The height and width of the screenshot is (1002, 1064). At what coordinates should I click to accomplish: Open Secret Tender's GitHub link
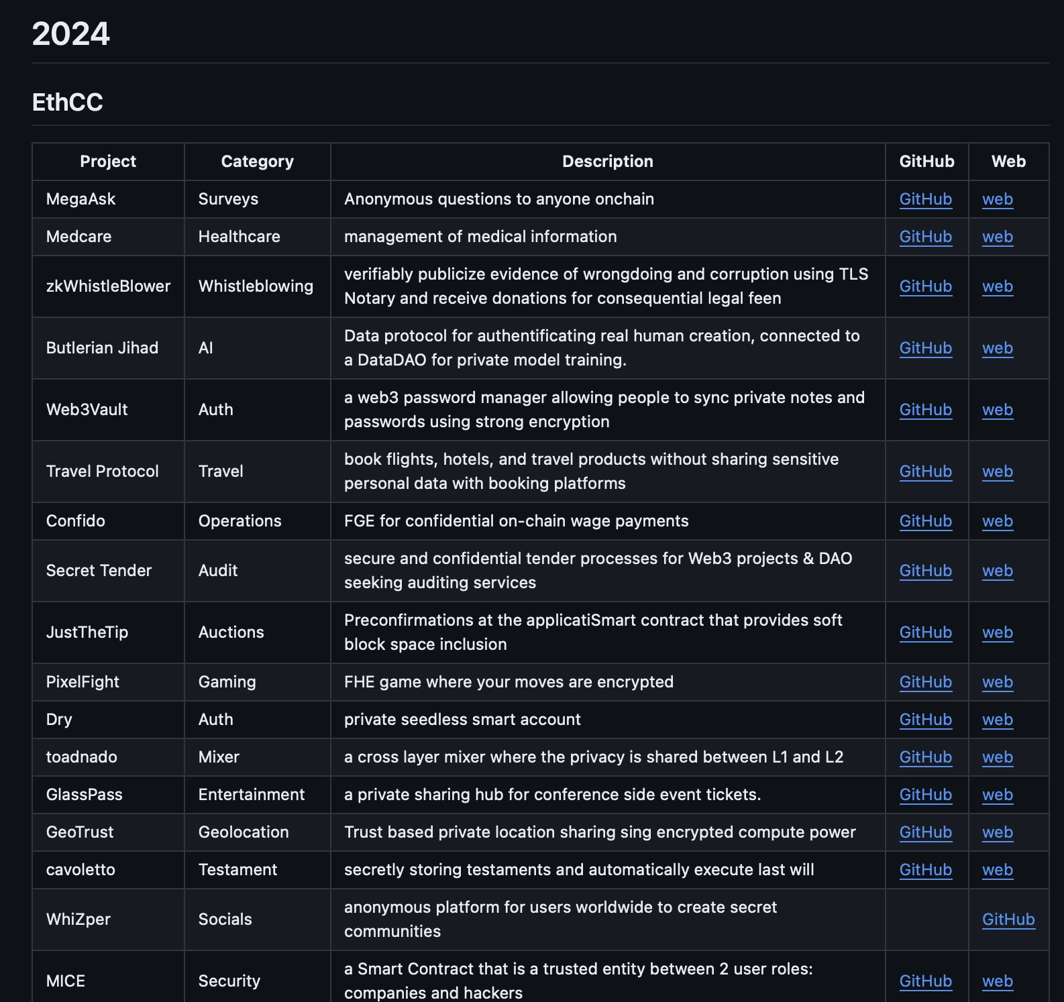coord(925,571)
